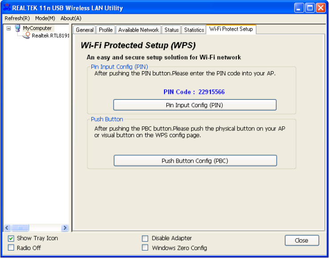The width and height of the screenshot is (329, 258).
Task: Click the Push Button group label
Action: pyautogui.click(x=107, y=119)
